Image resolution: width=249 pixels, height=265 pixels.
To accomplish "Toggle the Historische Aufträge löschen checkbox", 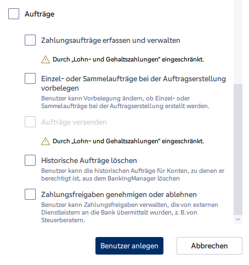I will pyautogui.click(x=30, y=160).
